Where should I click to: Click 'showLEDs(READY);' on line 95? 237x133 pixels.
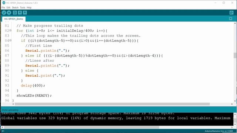click(x=34, y=95)
